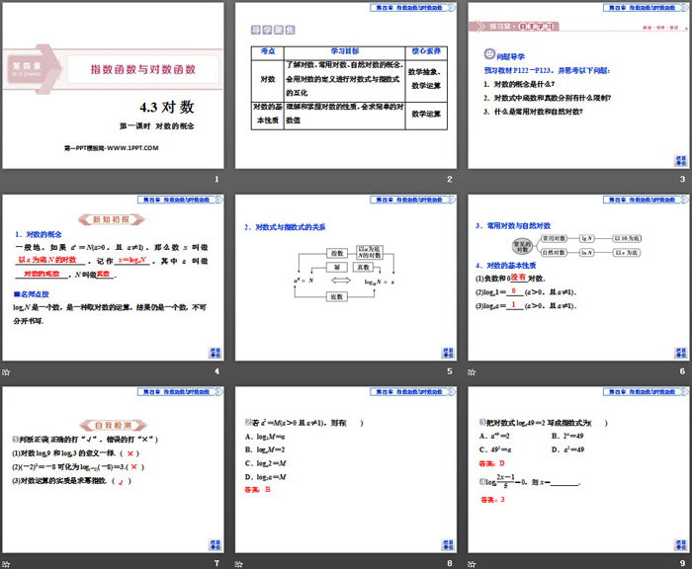The width and height of the screenshot is (692, 569).
Task: Click the animation star icon under slide 4
Action: coord(7,371)
